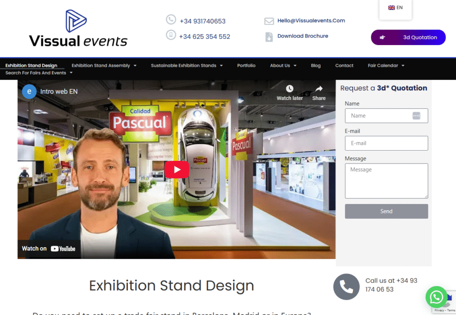Click the email envelope icon
The width and height of the screenshot is (456, 315).
click(x=269, y=21)
